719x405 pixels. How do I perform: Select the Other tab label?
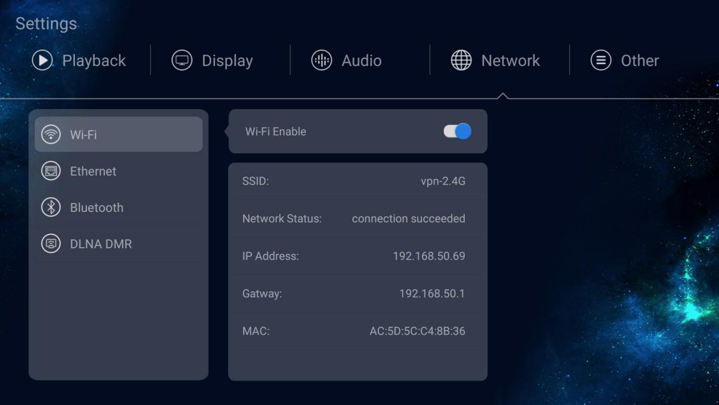(x=640, y=61)
